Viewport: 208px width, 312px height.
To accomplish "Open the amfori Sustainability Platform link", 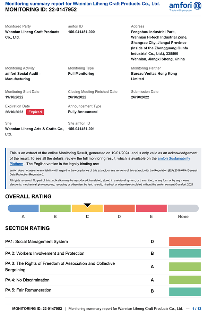I will [x=100, y=161].
